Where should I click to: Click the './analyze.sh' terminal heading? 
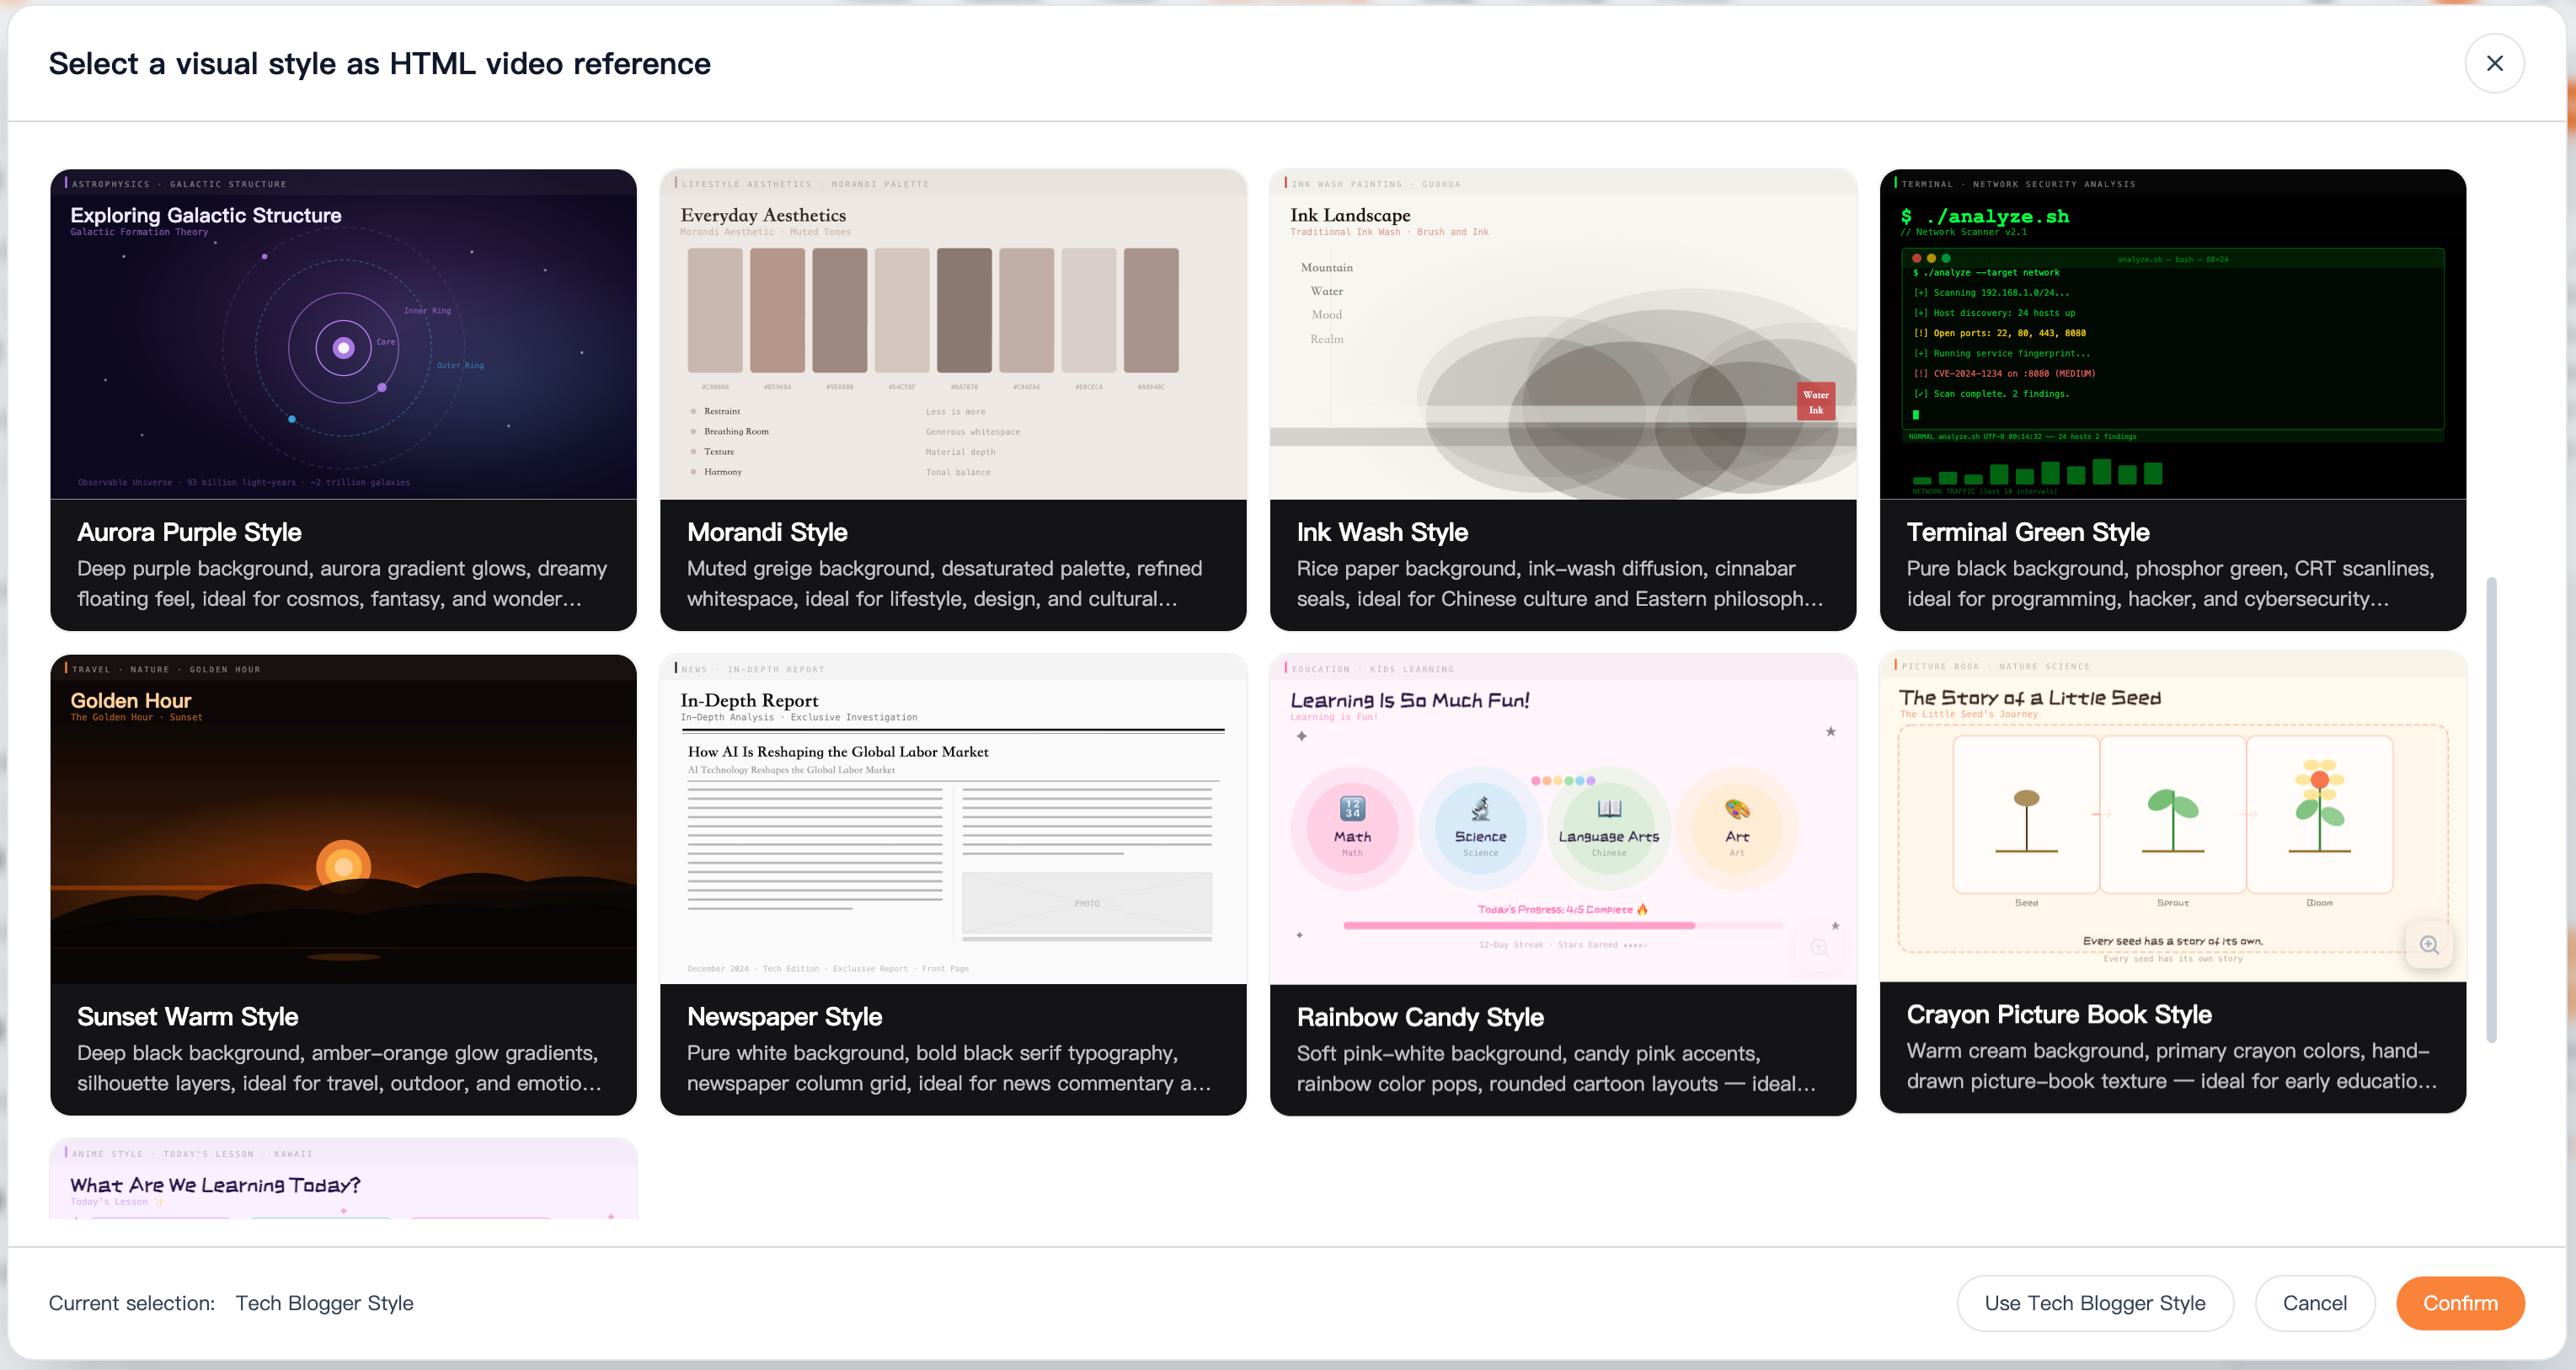pyautogui.click(x=1984, y=216)
